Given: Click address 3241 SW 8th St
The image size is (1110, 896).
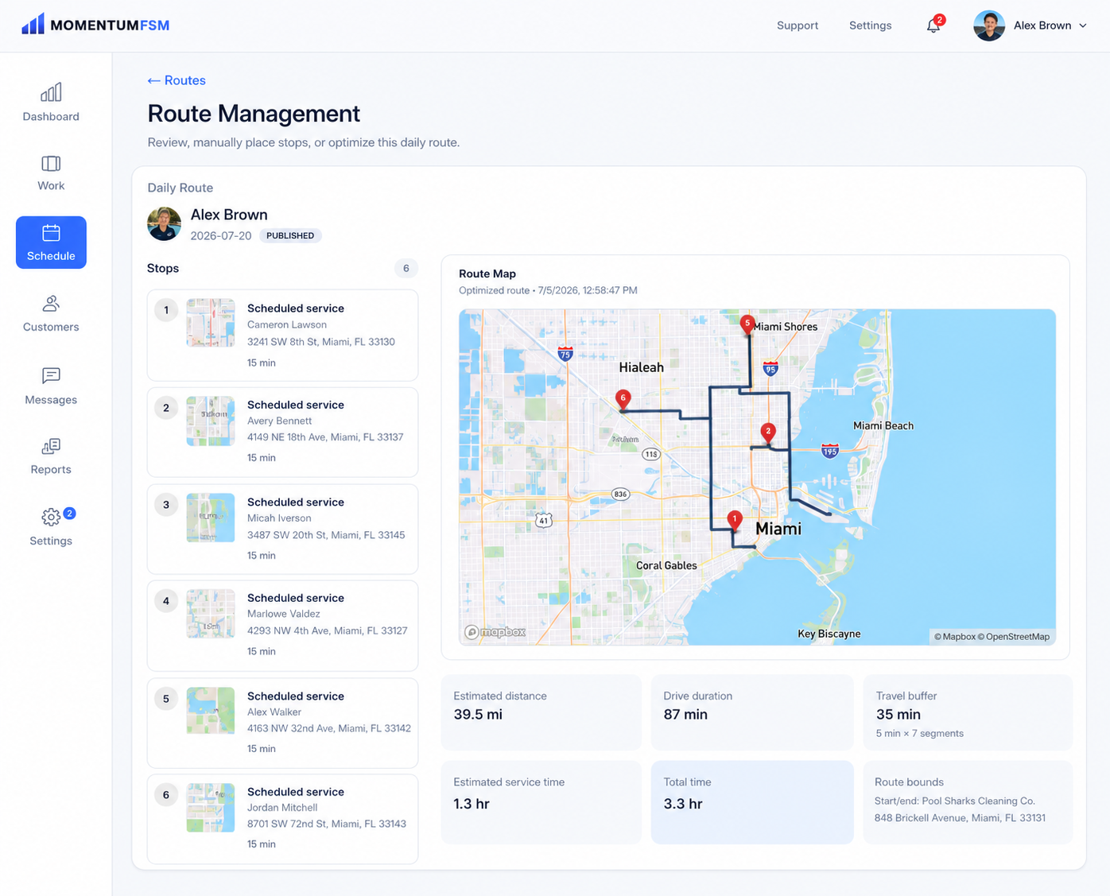Looking at the screenshot, I should tap(321, 342).
